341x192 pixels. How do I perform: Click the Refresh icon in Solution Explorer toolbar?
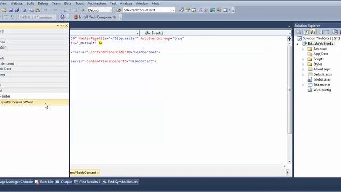[x=306, y=32]
